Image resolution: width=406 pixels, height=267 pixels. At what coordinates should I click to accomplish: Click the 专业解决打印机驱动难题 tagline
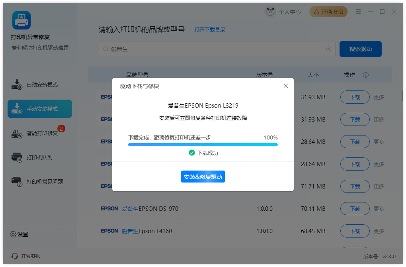pyautogui.click(x=40, y=48)
